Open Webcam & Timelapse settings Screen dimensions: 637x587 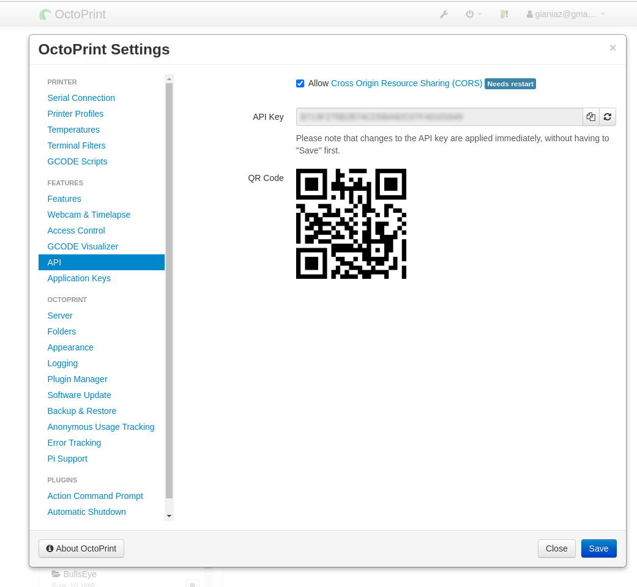click(x=89, y=215)
